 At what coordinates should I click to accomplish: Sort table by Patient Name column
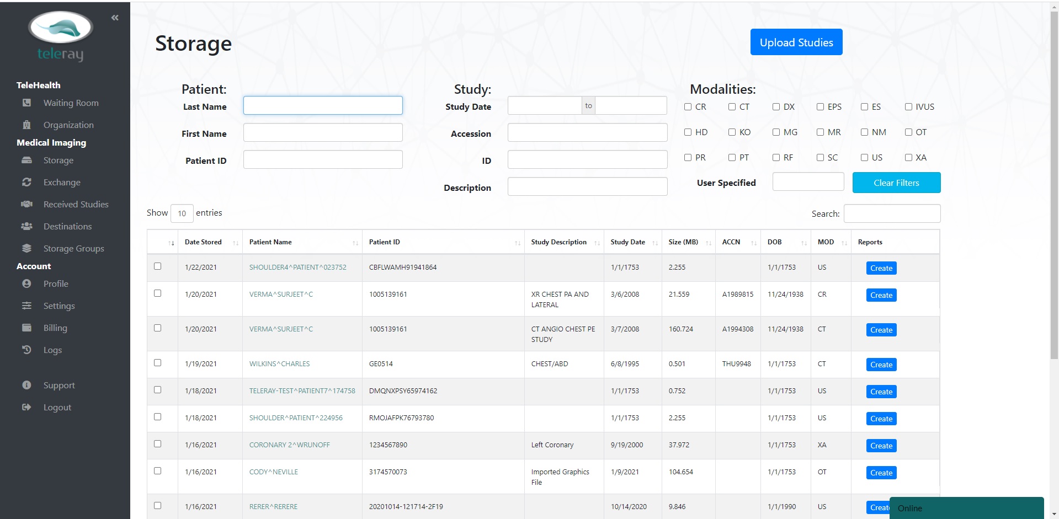(302, 242)
